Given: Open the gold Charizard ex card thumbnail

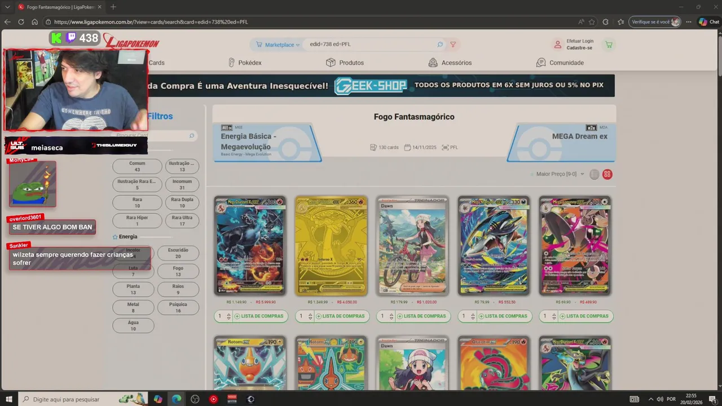Looking at the screenshot, I should point(331,246).
